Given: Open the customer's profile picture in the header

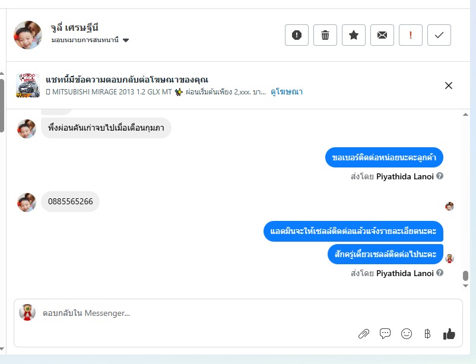Looking at the screenshot, I should point(27,35).
